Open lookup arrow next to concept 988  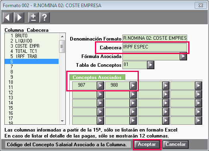click(133, 86)
